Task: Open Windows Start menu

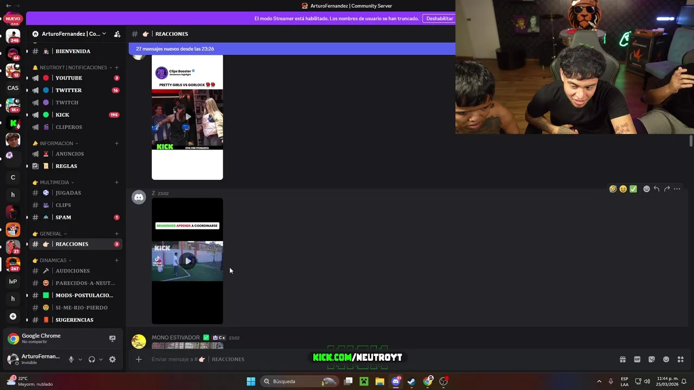Action: click(x=251, y=381)
